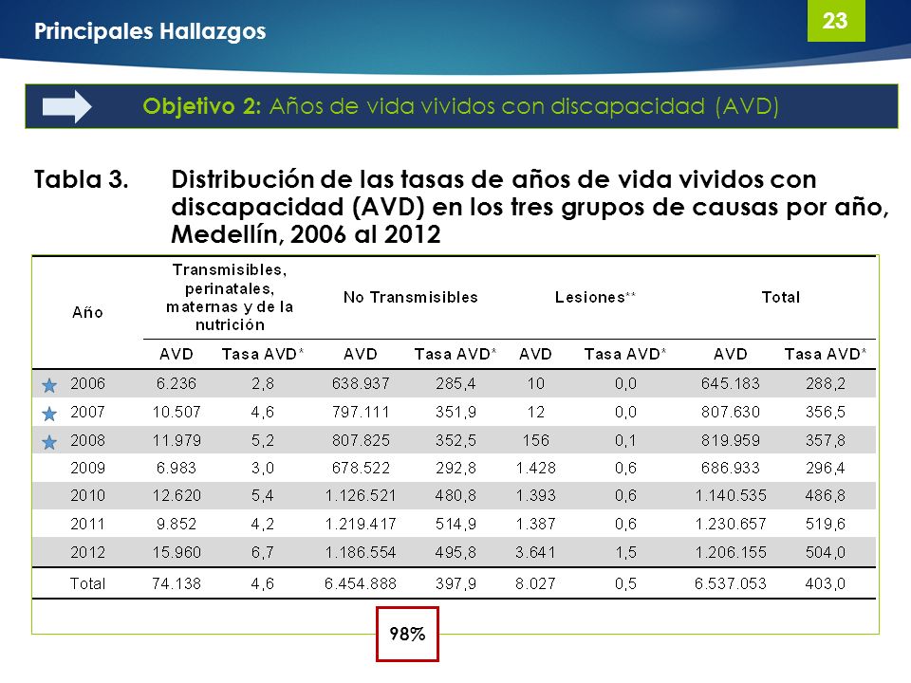This screenshot has width=911, height=683.
Task: Click the blue star beside 2007
Action: pyautogui.click(x=49, y=414)
